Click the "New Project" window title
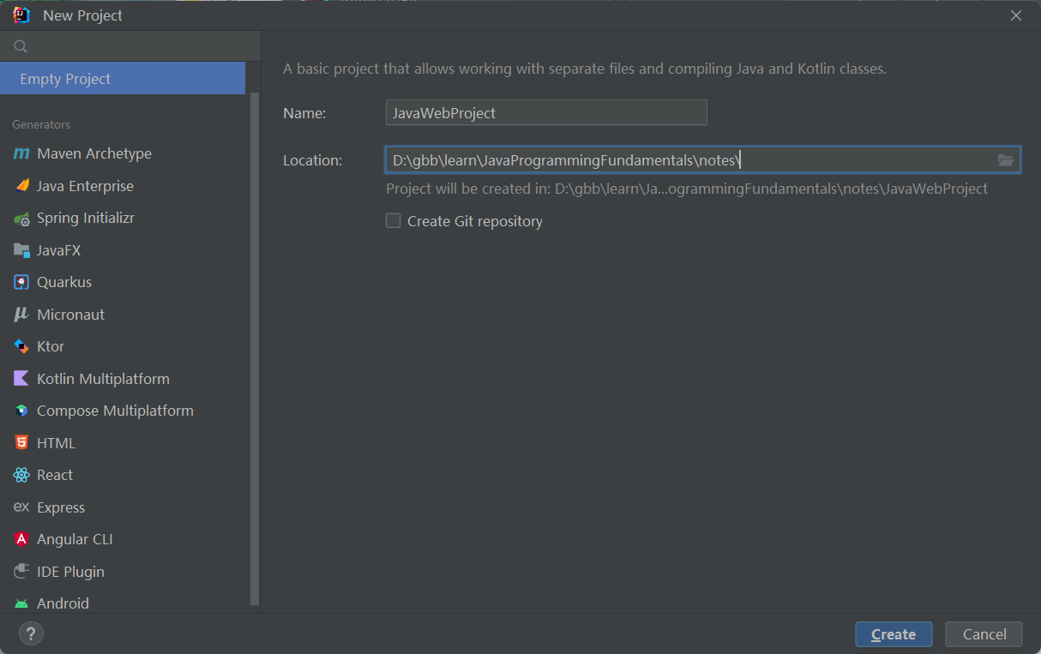Viewport: 1041px width, 654px height. tap(82, 15)
